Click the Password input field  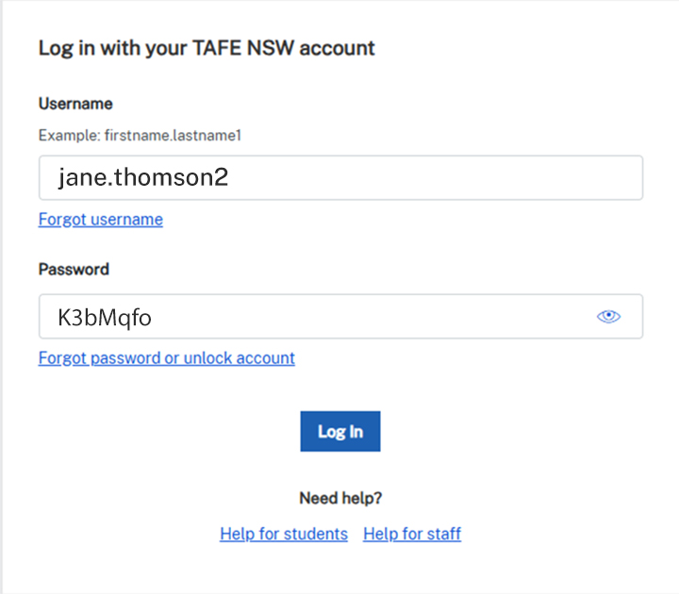[x=311, y=317]
